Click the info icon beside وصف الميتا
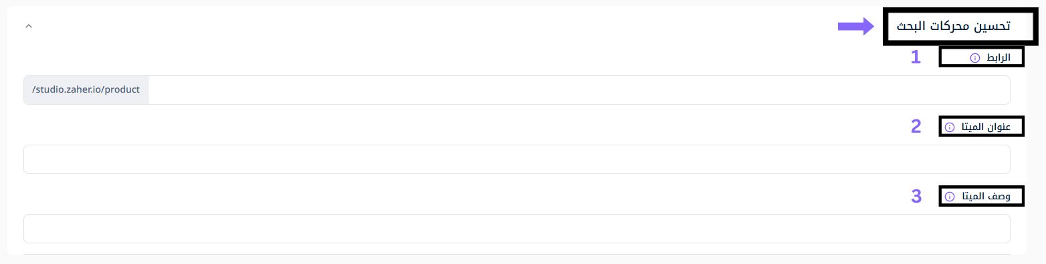The image size is (1046, 264). pyautogui.click(x=949, y=197)
